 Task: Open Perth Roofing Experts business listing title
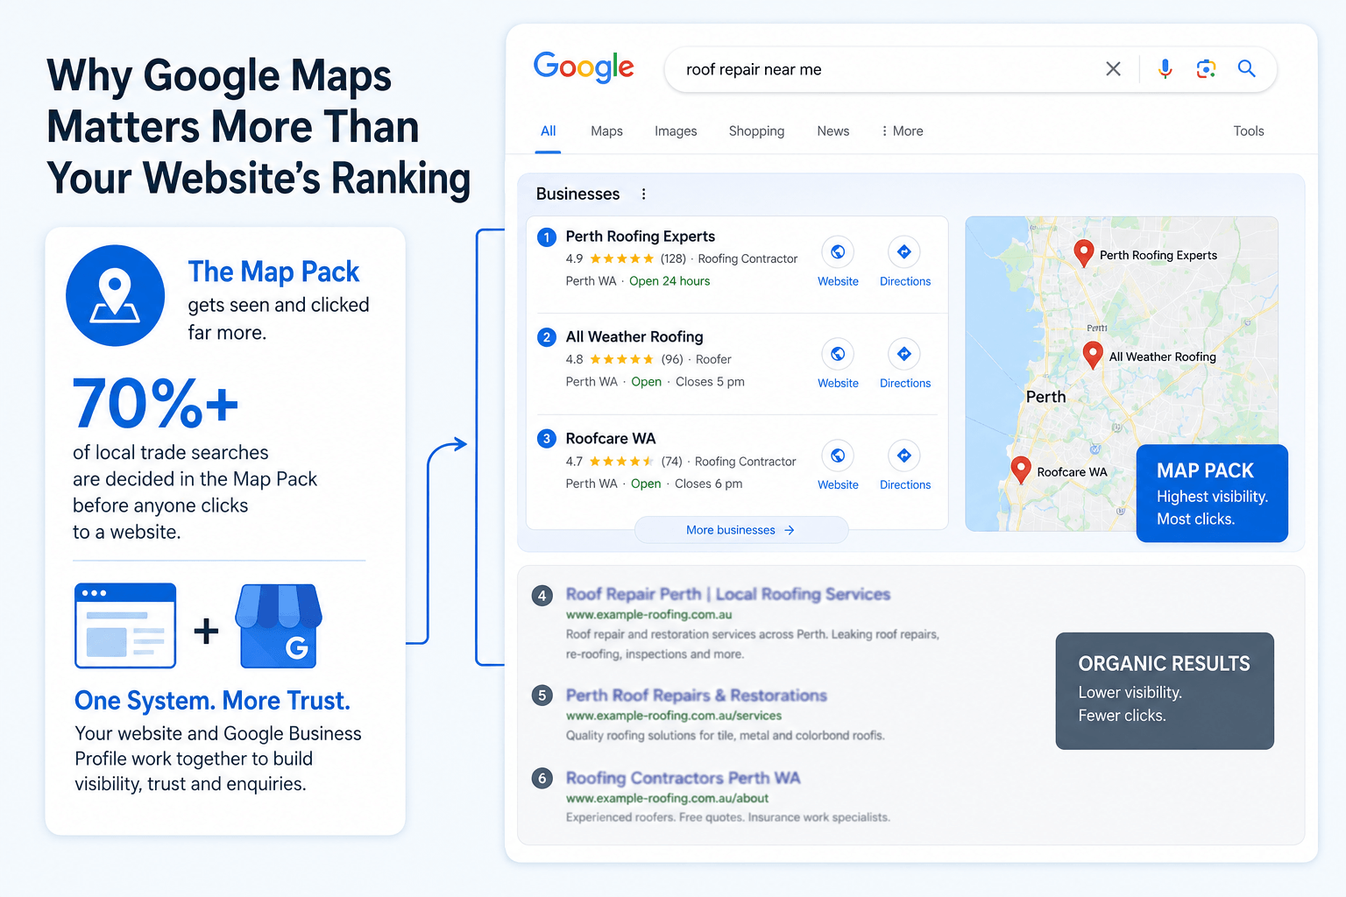tap(641, 237)
